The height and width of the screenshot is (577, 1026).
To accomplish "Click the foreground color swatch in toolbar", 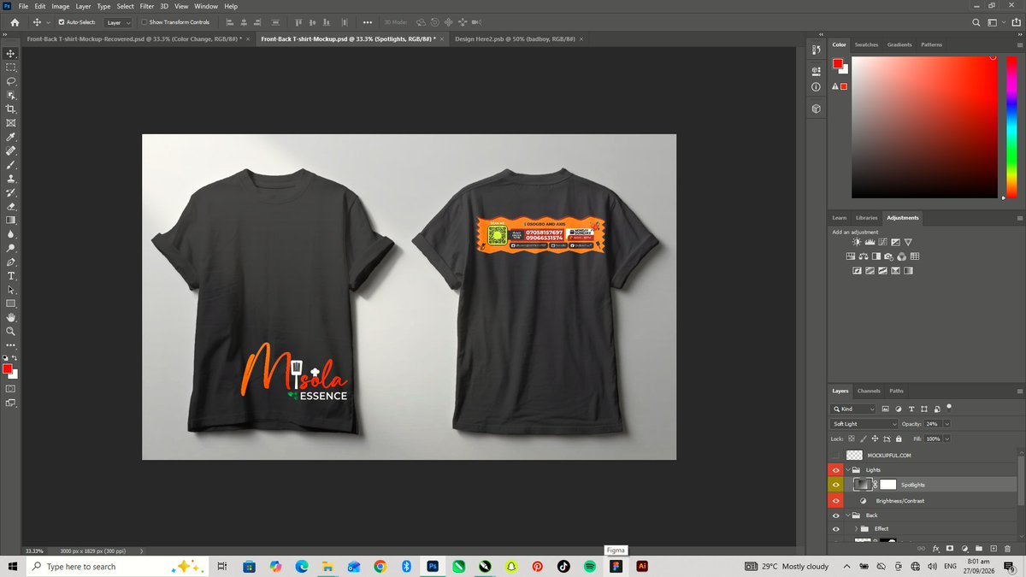I will coord(8,369).
